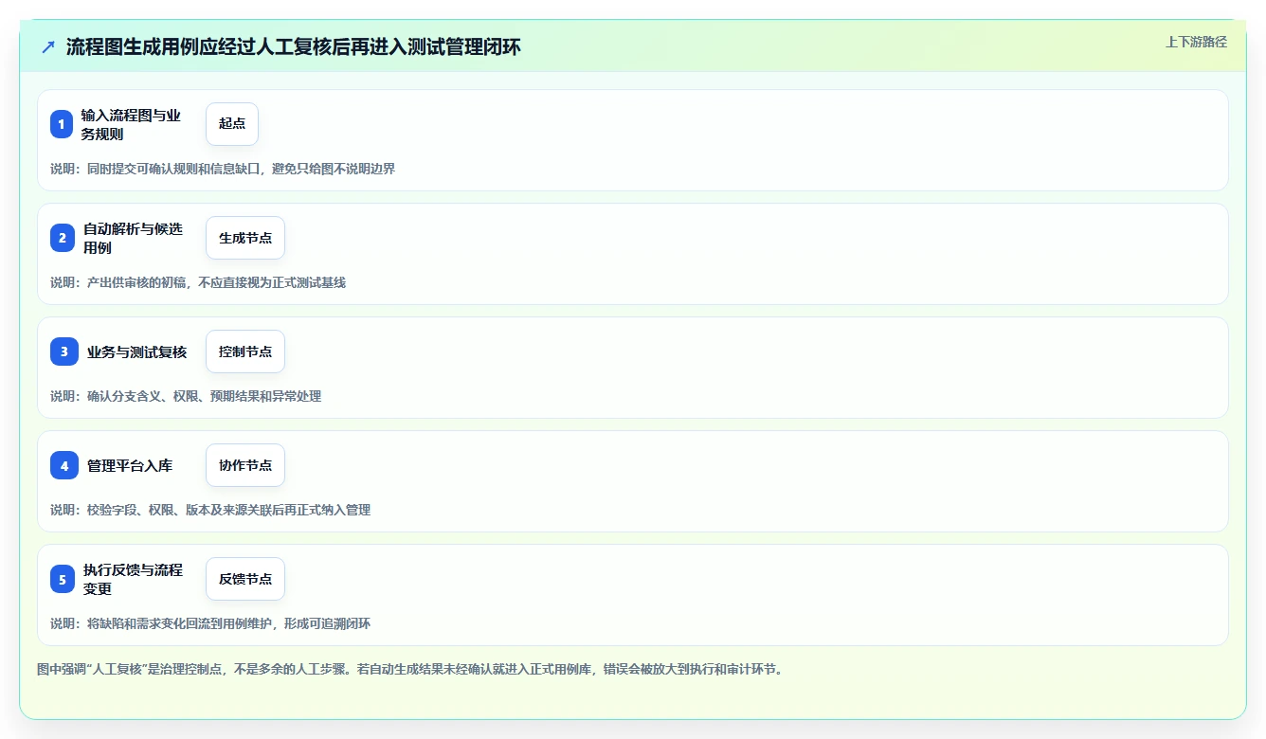
Task: Click the number 5 step badge
Action: coord(63,579)
